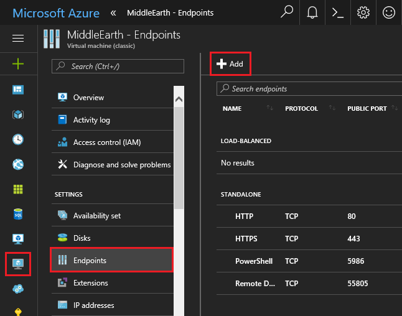Click the LOAD-BALANCED section heading
The height and width of the screenshot is (316, 402).
click(246, 141)
